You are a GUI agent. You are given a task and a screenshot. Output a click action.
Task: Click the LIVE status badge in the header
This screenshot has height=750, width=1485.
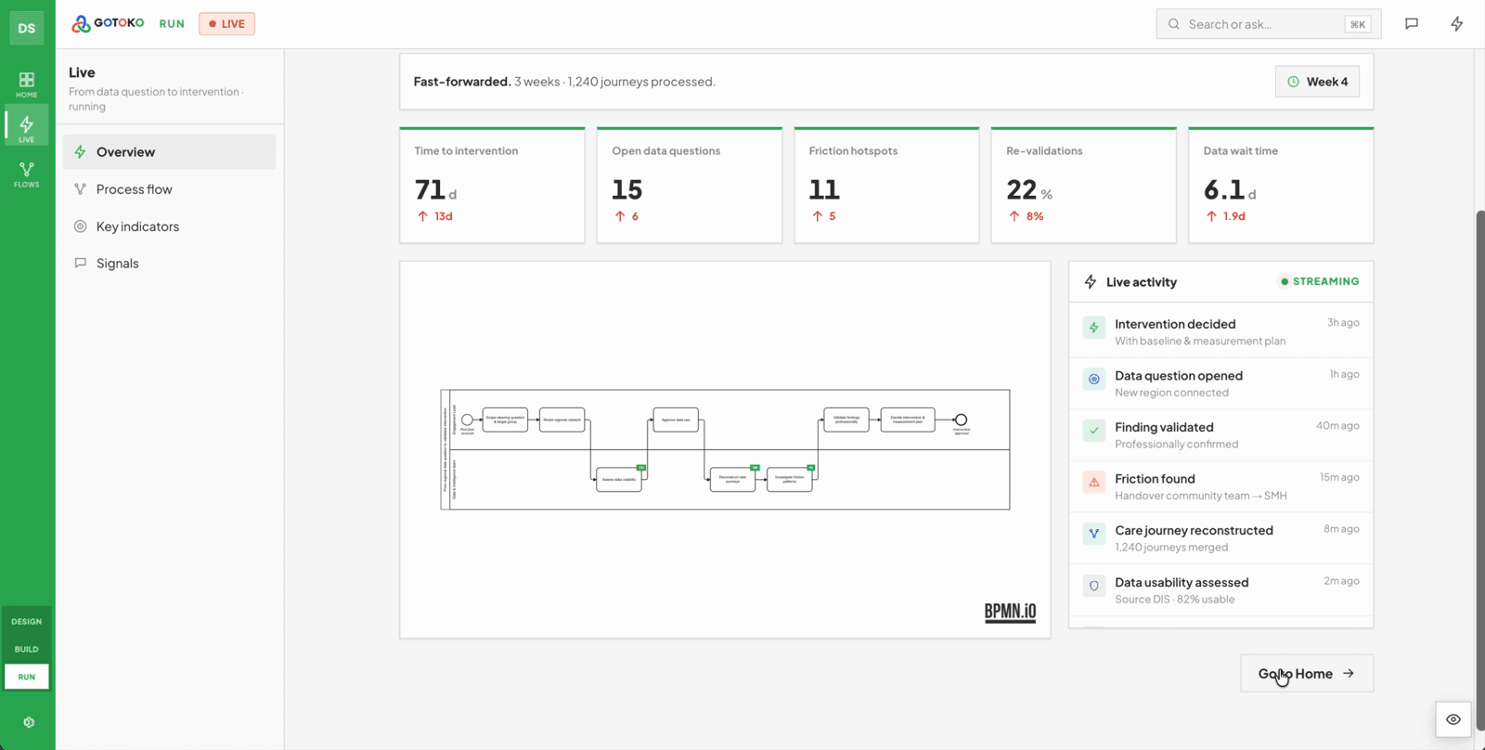pos(226,24)
